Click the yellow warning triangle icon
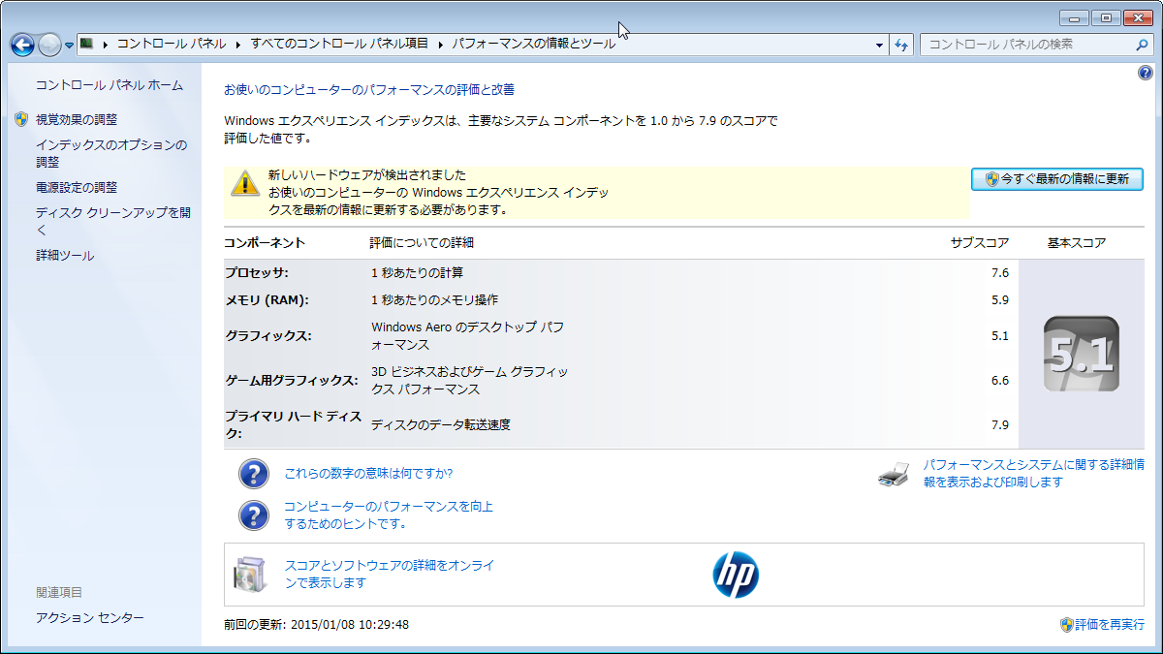 pyautogui.click(x=243, y=183)
